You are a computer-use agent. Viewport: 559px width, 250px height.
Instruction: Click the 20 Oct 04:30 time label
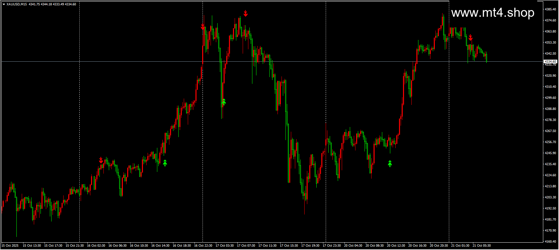tap(353, 246)
